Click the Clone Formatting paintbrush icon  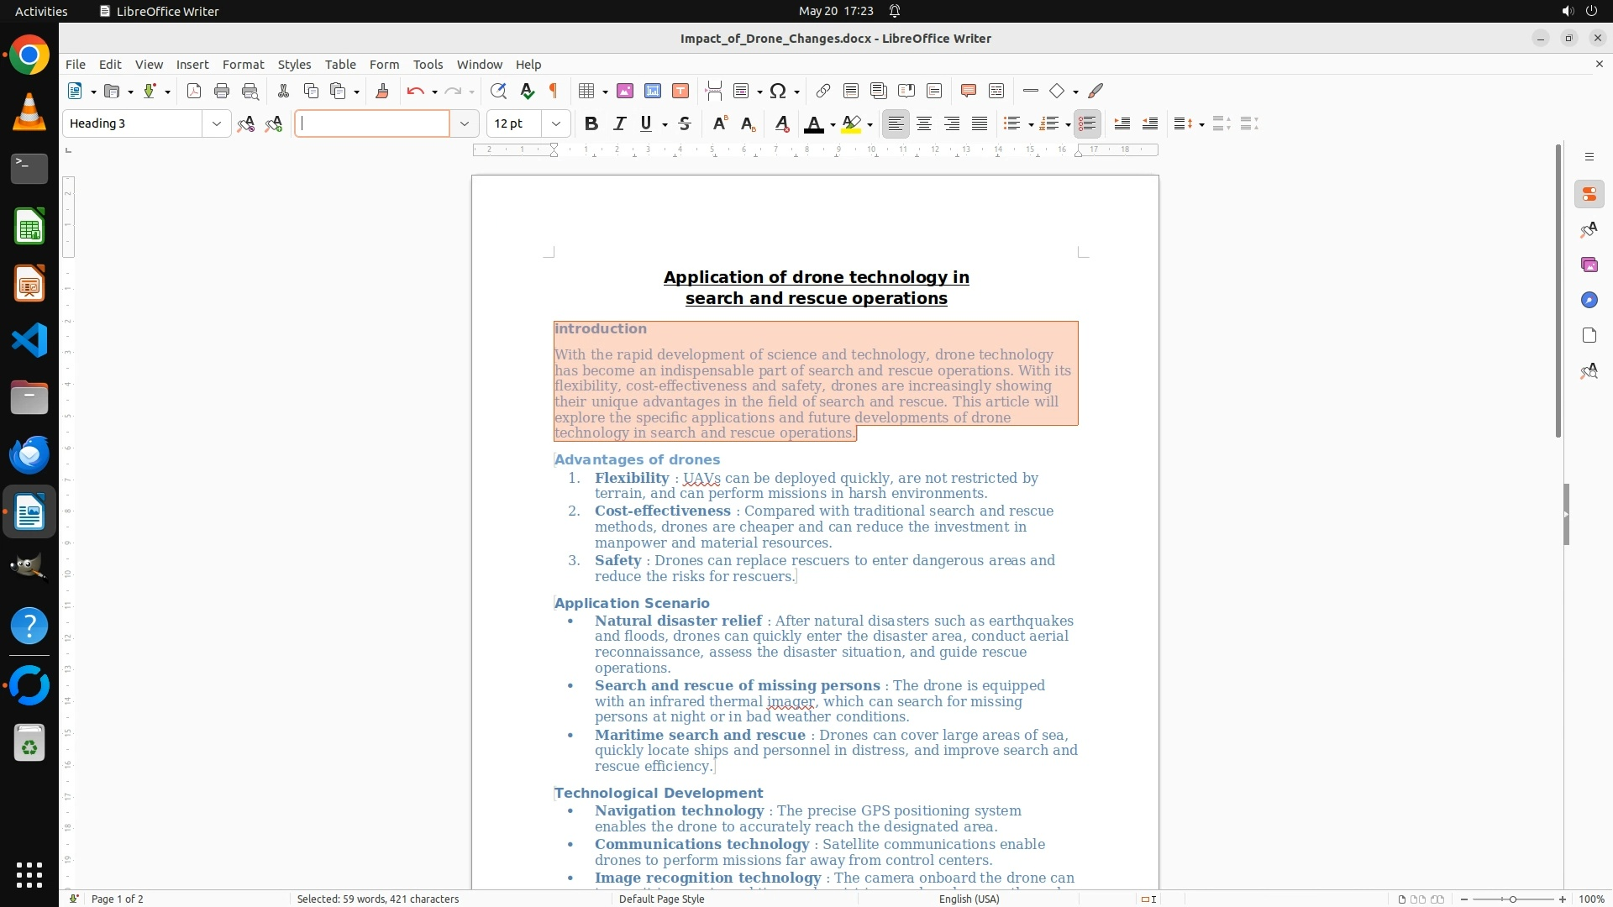[x=382, y=91]
